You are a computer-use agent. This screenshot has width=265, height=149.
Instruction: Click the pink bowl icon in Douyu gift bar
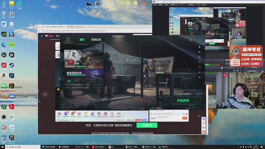point(79,114)
